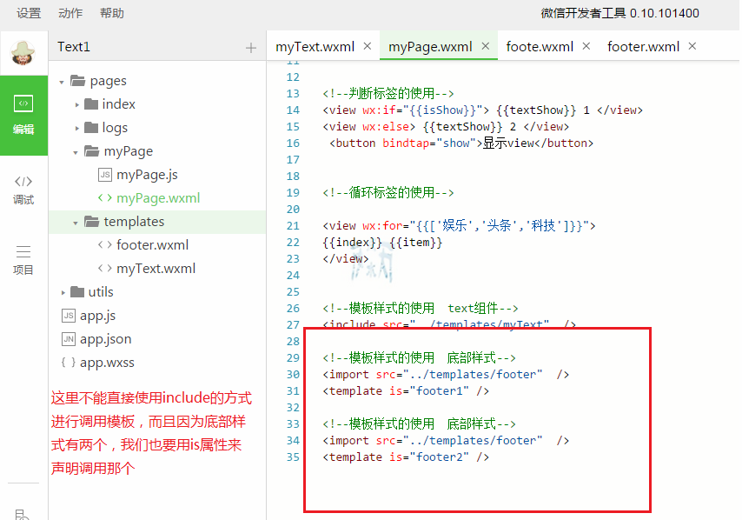Open the 项目 project panel
742x520 pixels.
coord(23,260)
